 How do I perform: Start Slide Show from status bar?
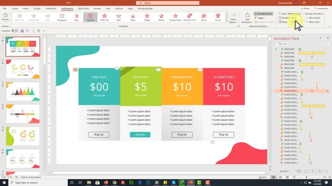point(294,177)
